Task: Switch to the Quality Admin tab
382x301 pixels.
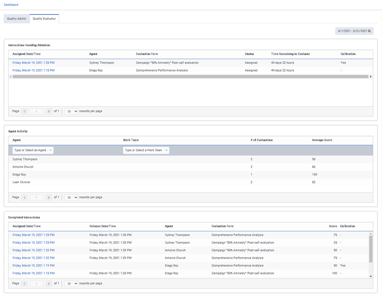Action: [16, 19]
